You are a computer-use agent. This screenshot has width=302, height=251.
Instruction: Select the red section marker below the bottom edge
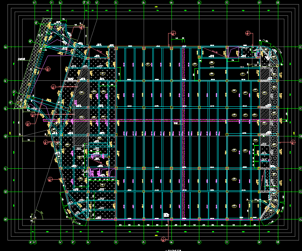(163, 239)
